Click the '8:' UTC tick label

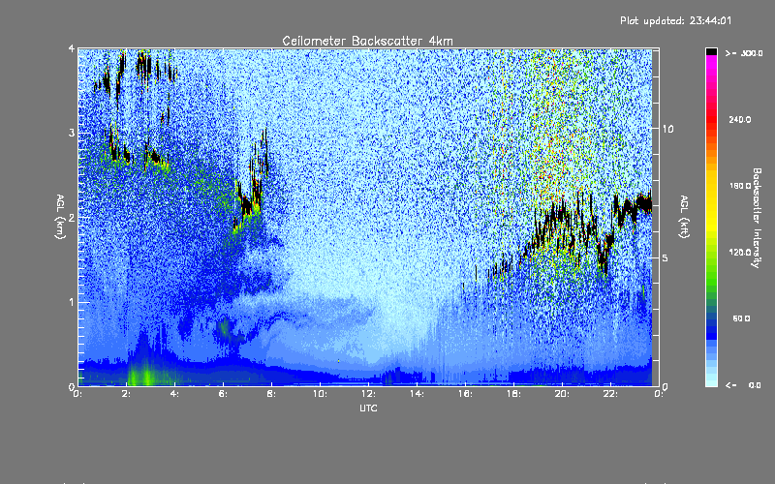coord(271,394)
